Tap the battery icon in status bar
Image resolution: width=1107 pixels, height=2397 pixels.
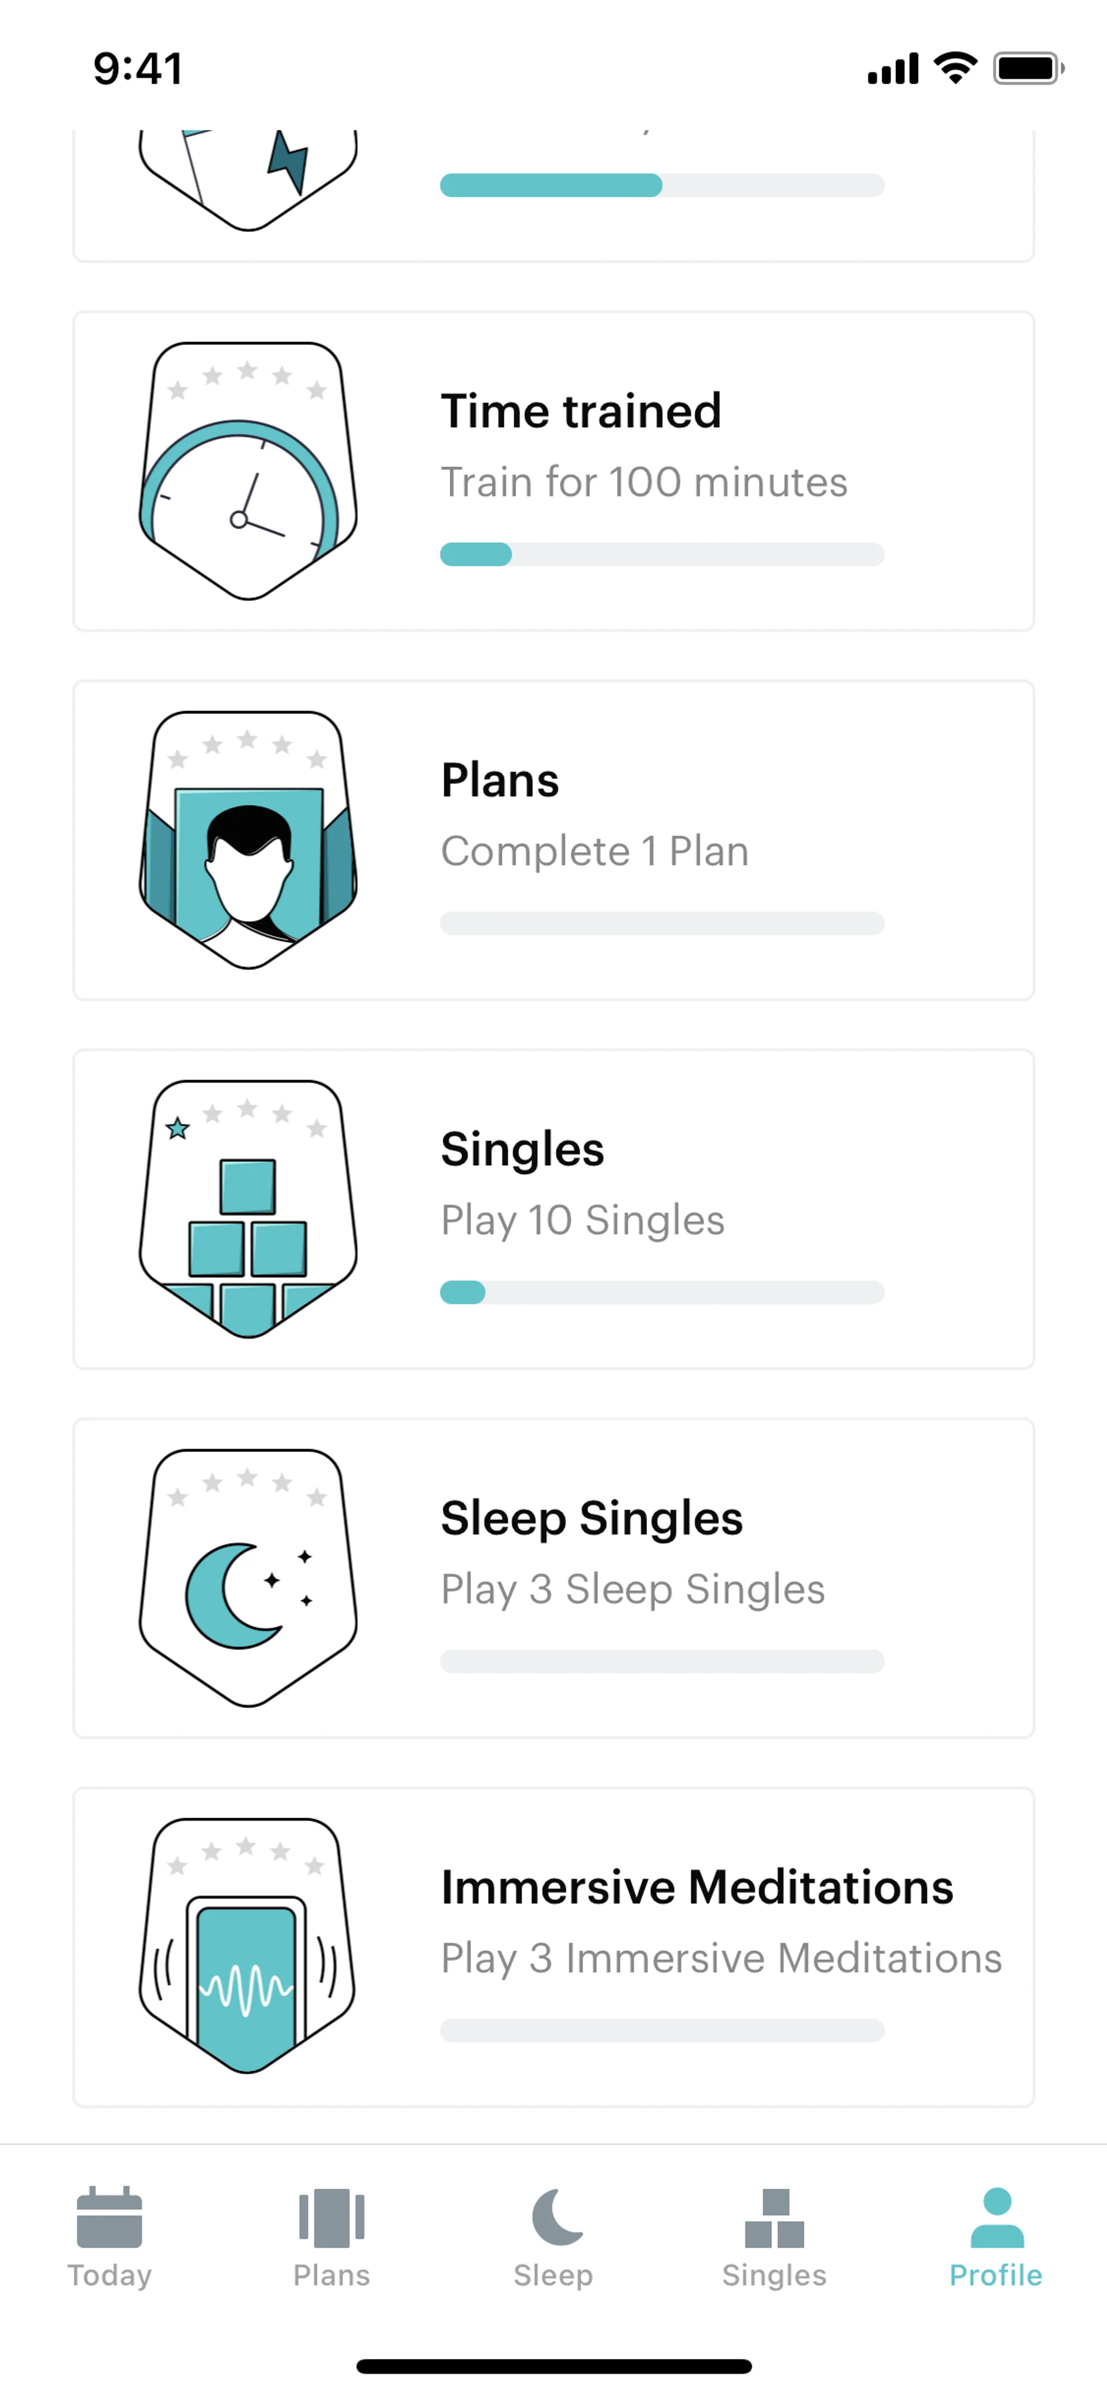coord(1028,69)
